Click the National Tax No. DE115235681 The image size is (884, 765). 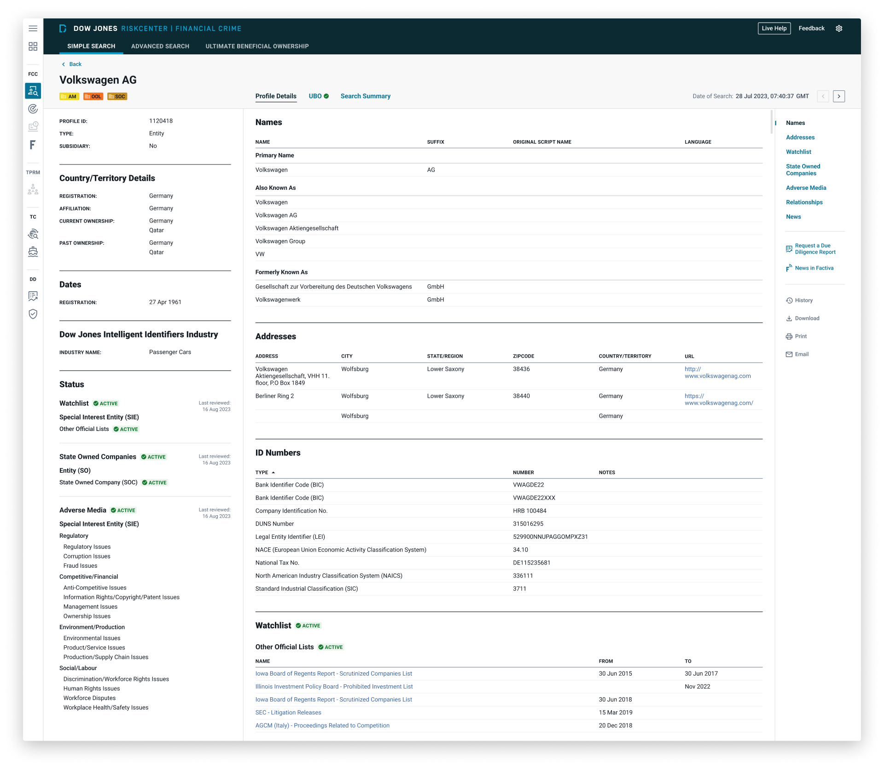point(532,563)
